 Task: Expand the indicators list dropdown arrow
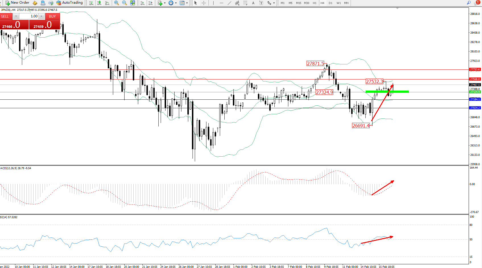coord(165,3)
